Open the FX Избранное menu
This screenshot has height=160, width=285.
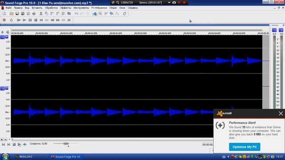click(99, 8)
